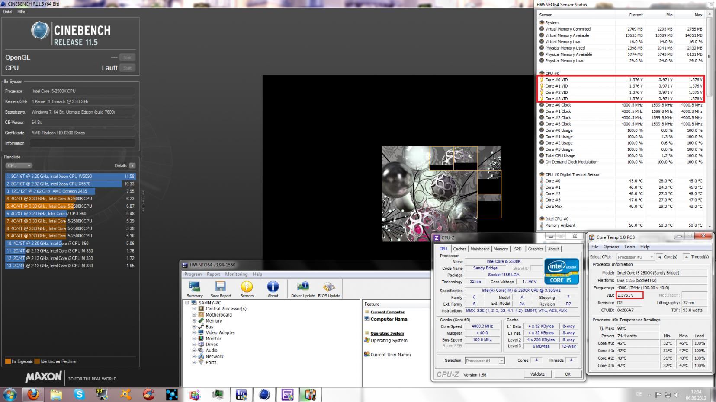Click CPU-Z Validate button
The image size is (716, 402).
click(x=537, y=374)
